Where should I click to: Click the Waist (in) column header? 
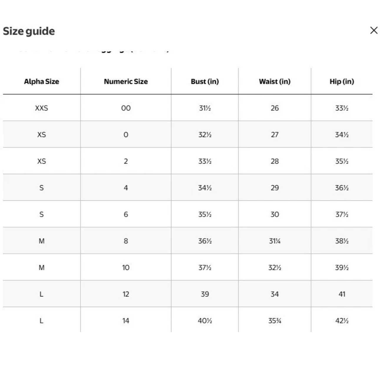pos(275,81)
